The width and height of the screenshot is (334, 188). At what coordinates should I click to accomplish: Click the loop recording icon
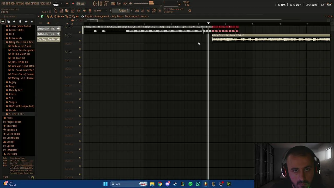coord(125,4)
